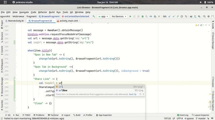Switch to activity_main.xml tab

[x=69, y=21]
